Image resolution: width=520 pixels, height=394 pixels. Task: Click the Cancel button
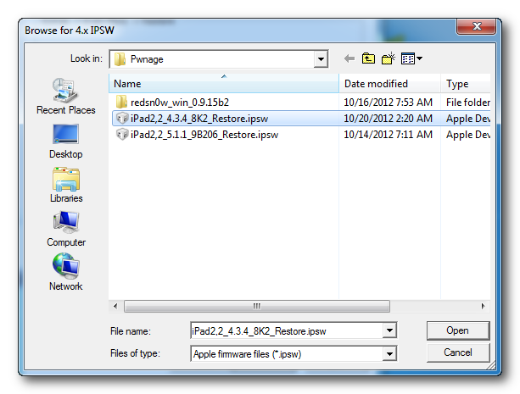[458, 352]
